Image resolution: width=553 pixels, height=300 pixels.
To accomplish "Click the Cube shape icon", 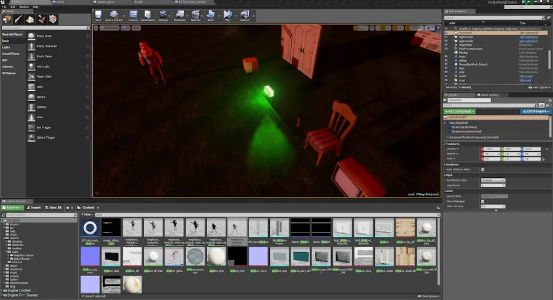I will [x=31, y=87].
